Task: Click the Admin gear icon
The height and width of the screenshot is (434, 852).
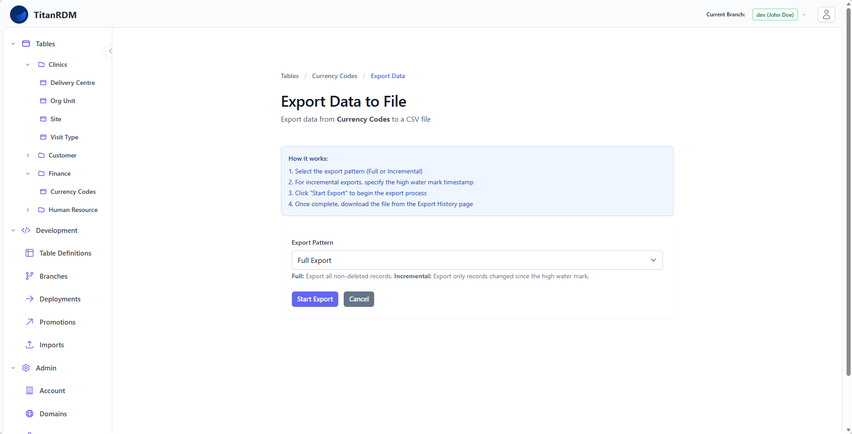Action: pyautogui.click(x=26, y=368)
